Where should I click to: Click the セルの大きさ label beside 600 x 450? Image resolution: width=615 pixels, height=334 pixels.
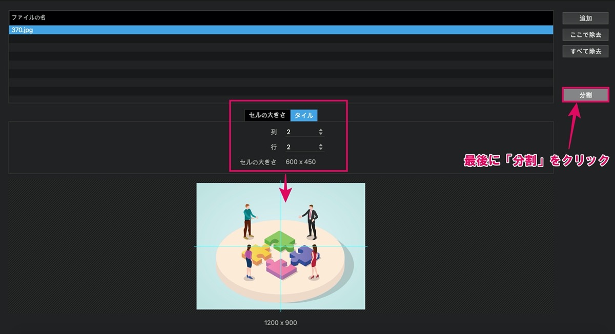coord(258,162)
